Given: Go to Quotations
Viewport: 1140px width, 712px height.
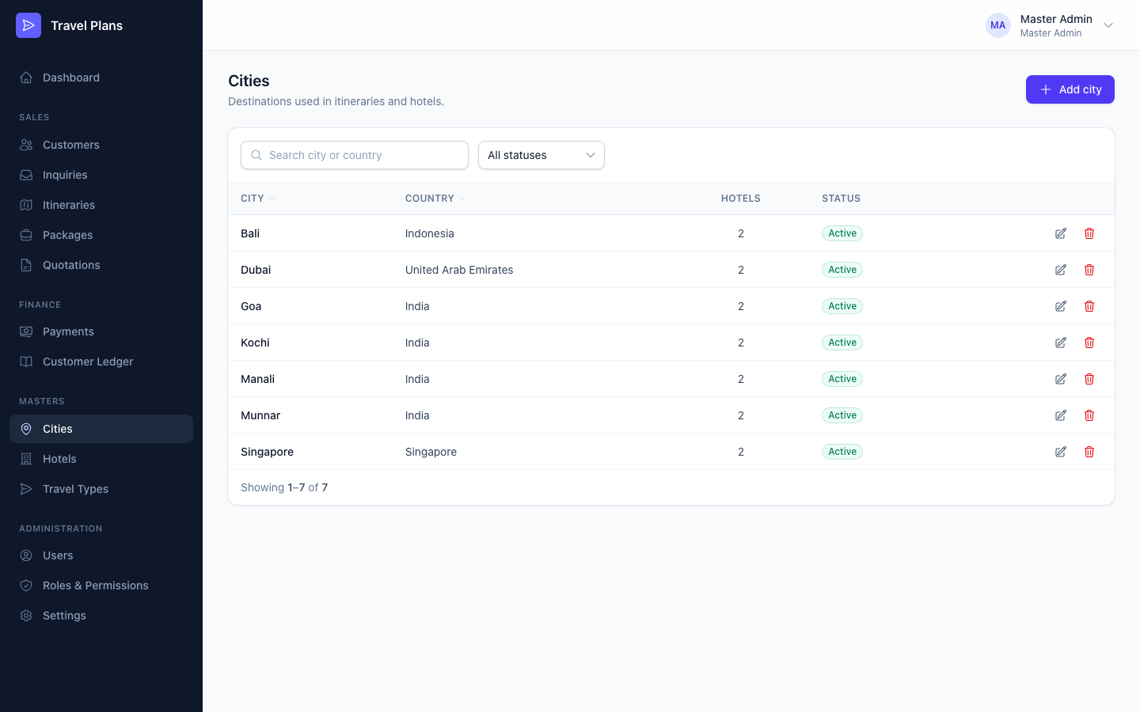Looking at the screenshot, I should 101,265.
